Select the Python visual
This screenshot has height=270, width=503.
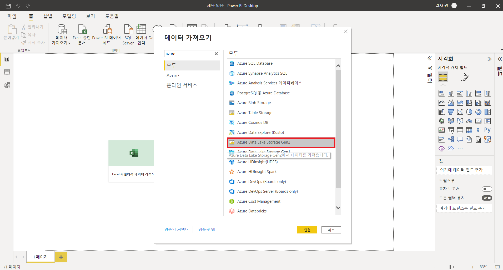(x=487, y=130)
